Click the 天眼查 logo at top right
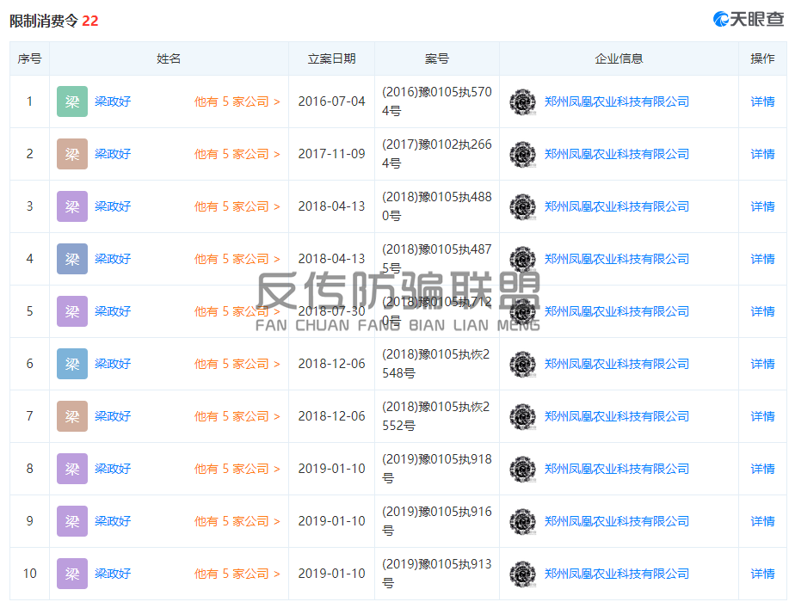 coord(749,19)
